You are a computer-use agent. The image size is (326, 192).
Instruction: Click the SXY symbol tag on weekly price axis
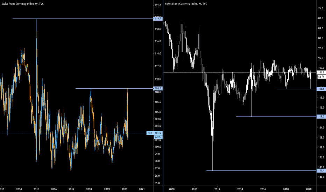point(150,133)
